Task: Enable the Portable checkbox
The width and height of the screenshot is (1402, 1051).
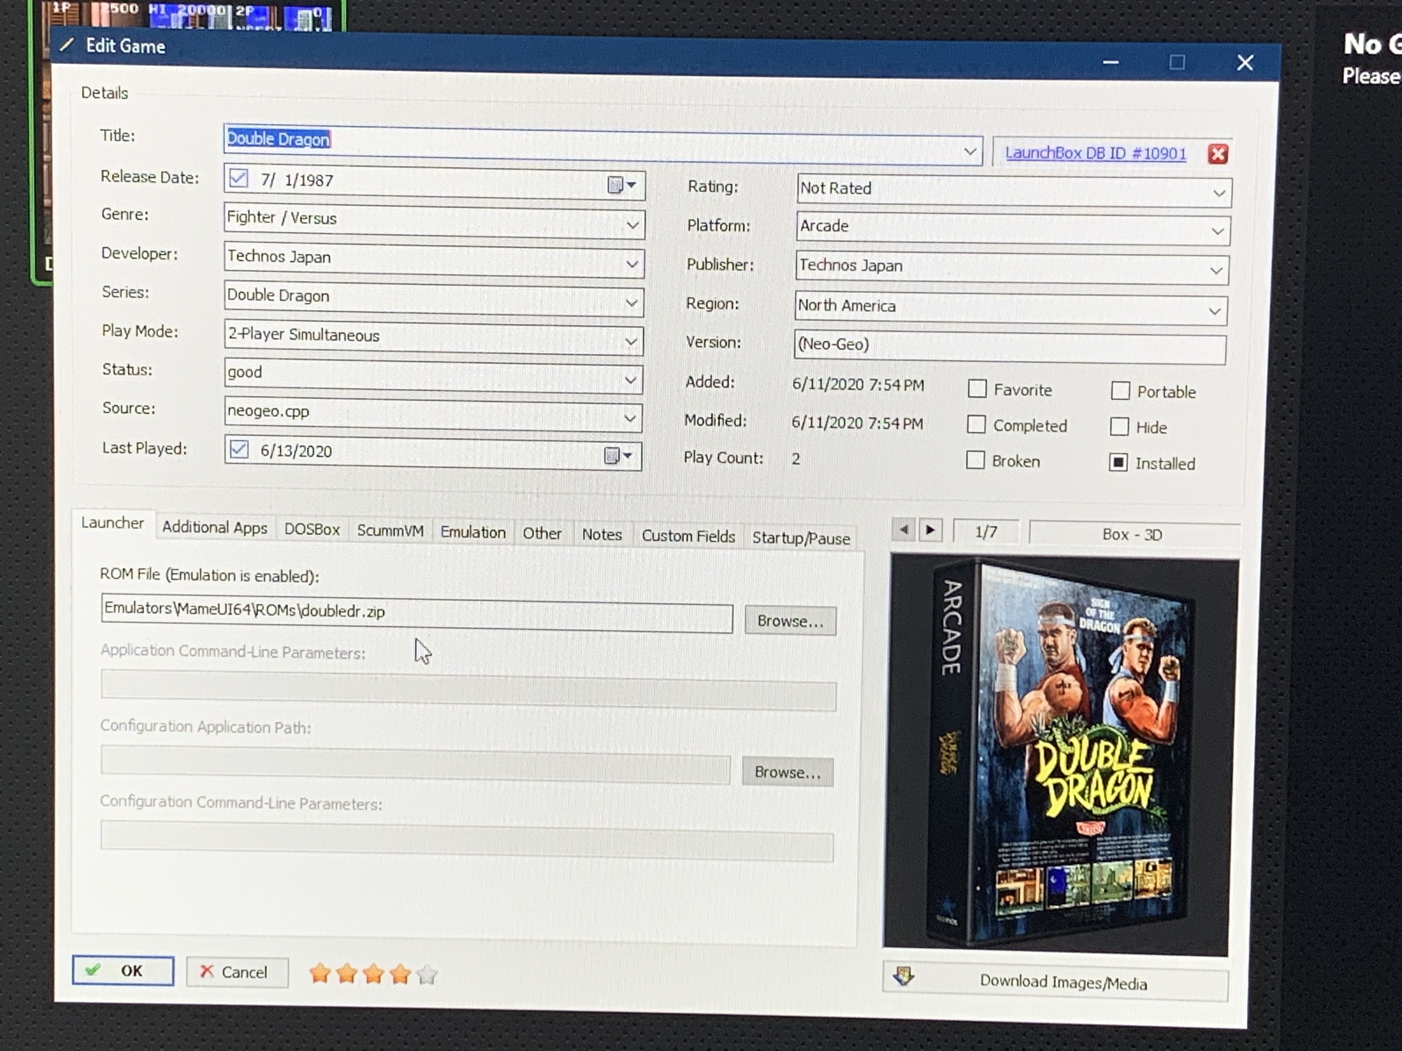Action: (x=1120, y=391)
